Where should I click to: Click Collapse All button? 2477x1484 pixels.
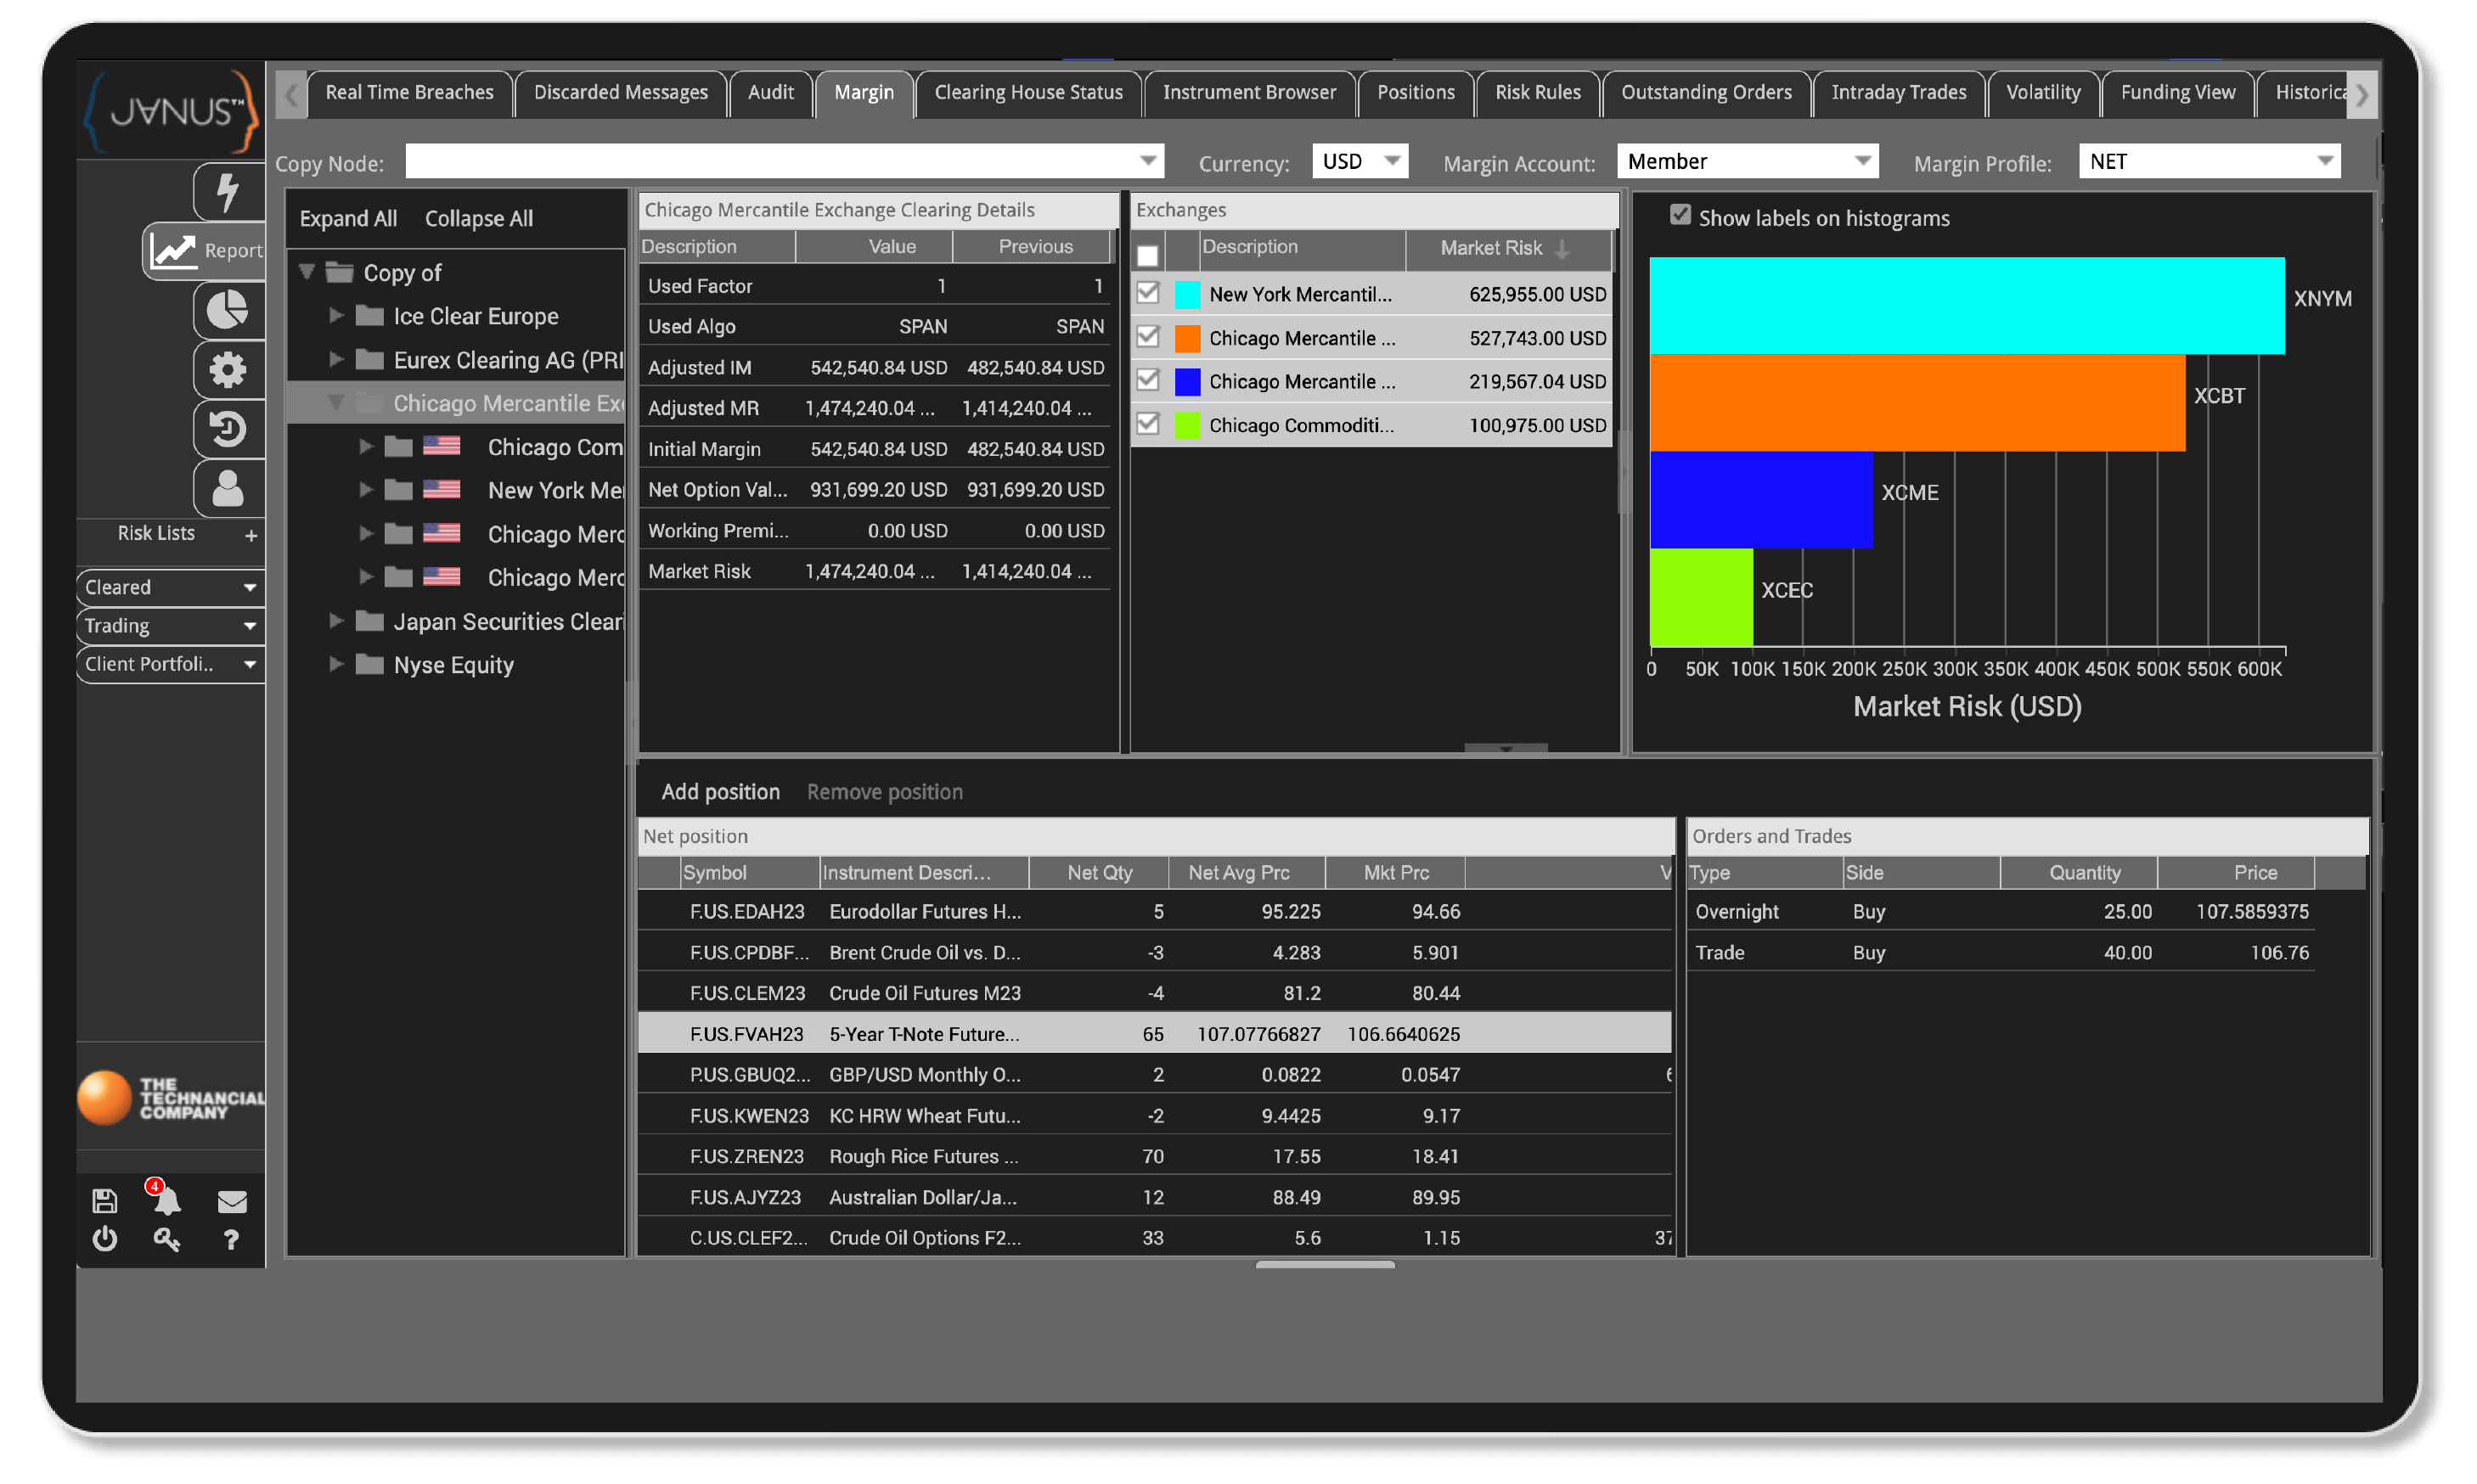[479, 218]
